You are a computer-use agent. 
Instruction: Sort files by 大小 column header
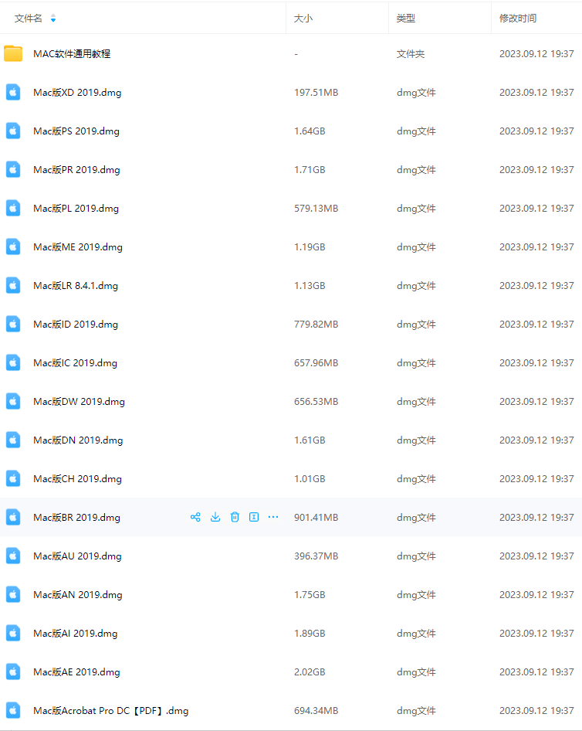click(x=303, y=18)
